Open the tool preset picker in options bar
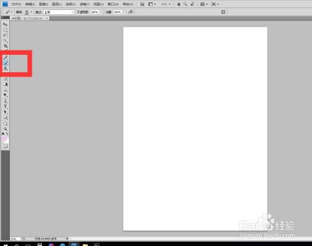The width and height of the screenshot is (312, 246). pyautogui.click(x=9, y=12)
